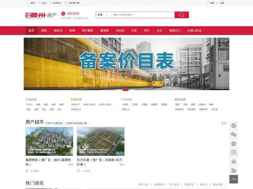Select 大平层 in 需求找房
Image resolution: width=253 pixels, height=189 pixels.
coord(214,109)
